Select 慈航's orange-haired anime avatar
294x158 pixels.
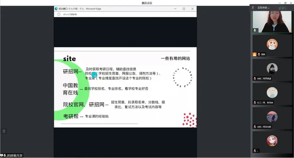[x=272, y=44]
